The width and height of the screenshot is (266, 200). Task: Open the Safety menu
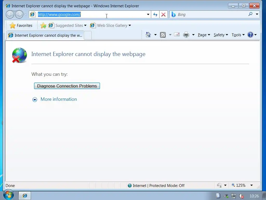click(x=221, y=35)
